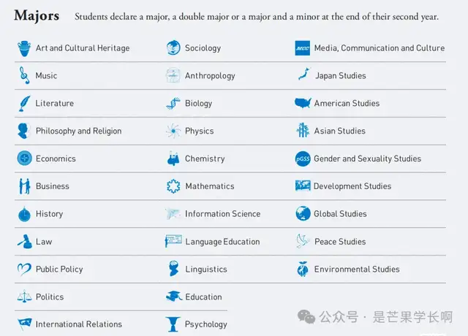Click the Peace Studies dove icon

point(303,241)
